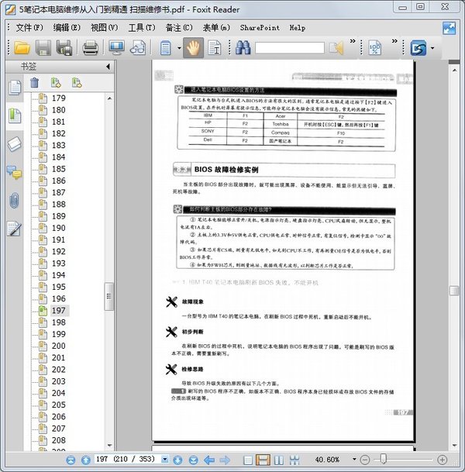Click the Open file folder icon

pos(22,49)
